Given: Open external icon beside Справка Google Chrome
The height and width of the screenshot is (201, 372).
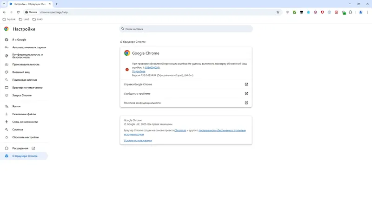Looking at the screenshot, I should (x=246, y=84).
